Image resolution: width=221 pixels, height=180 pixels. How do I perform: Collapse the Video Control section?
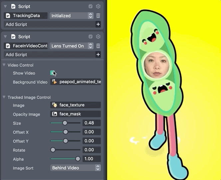tap(4, 65)
